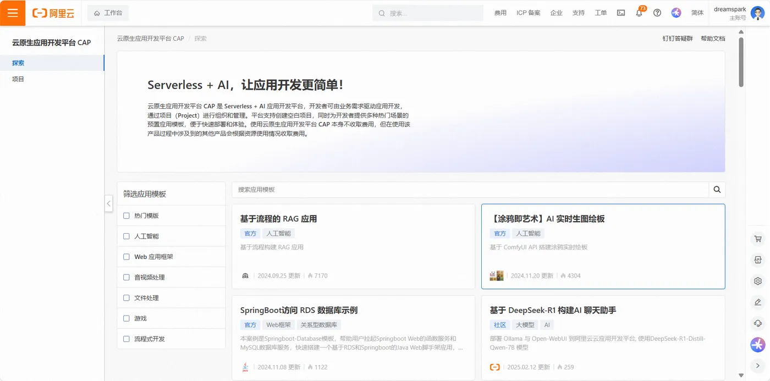Click the flame popularity icon showing 7170

(x=310, y=275)
